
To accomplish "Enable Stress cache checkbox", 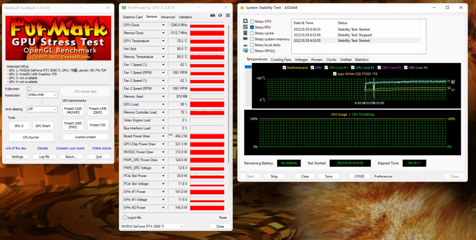I will point(252,33).
